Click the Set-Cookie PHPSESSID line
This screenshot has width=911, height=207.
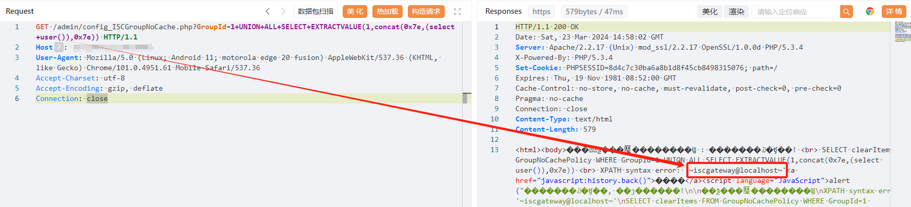tap(646, 68)
